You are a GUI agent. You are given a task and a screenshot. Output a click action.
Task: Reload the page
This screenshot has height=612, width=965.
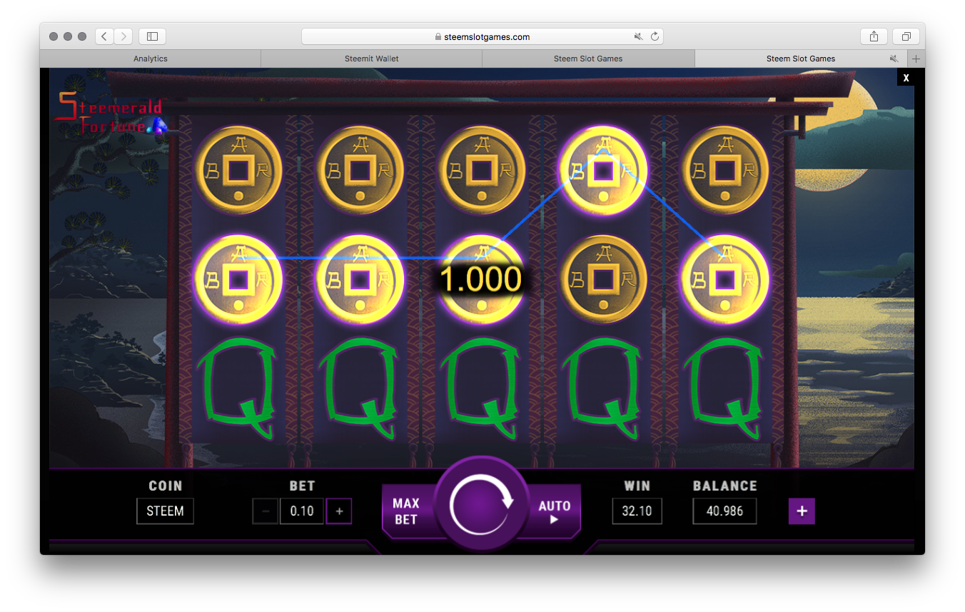coord(655,36)
